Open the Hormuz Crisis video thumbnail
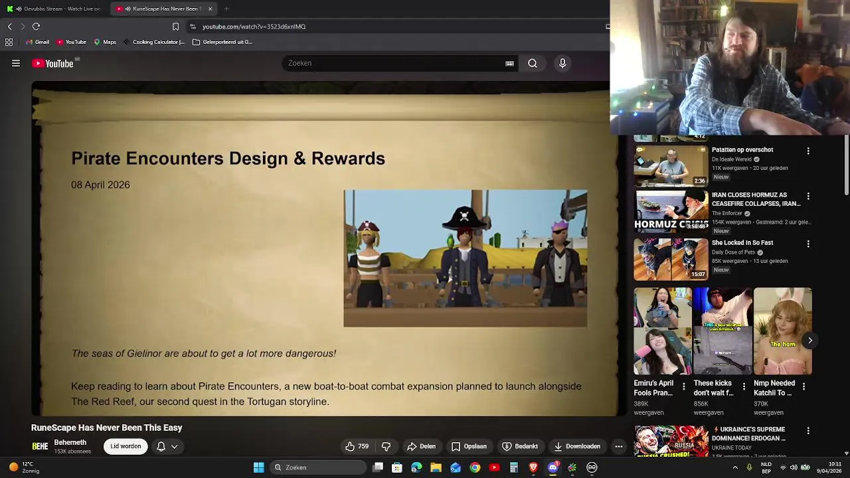Image resolution: width=850 pixels, height=478 pixels. (x=671, y=211)
